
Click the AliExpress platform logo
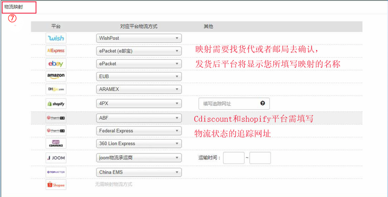click(x=56, y=51)
